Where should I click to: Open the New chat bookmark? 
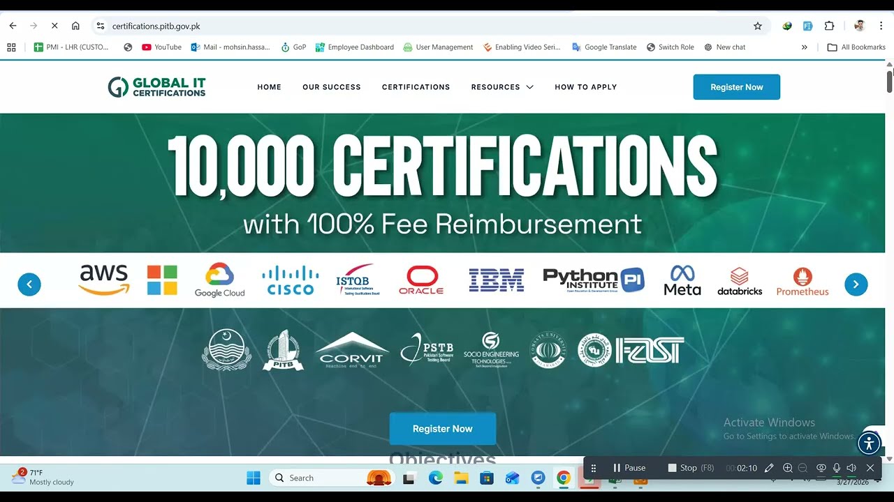point(725,47)
